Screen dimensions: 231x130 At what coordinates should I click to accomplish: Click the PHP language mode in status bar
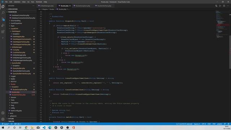coord(214,124)
